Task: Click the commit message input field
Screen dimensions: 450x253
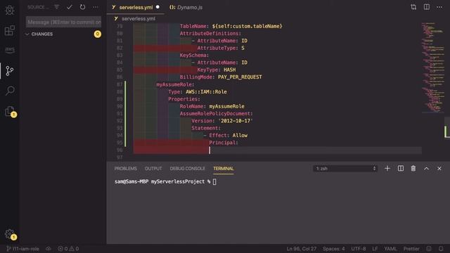Action: point(63,22)
